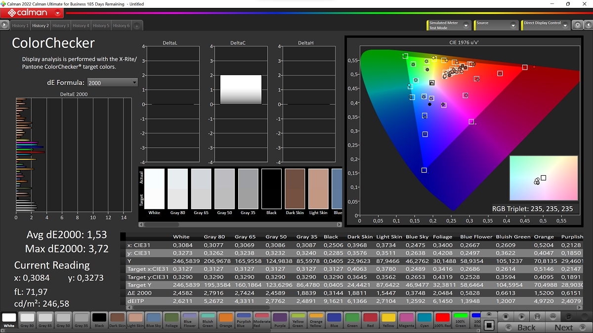Click the stop measurement button
Screen dimensions: 593x333
[x=505, y=316]
